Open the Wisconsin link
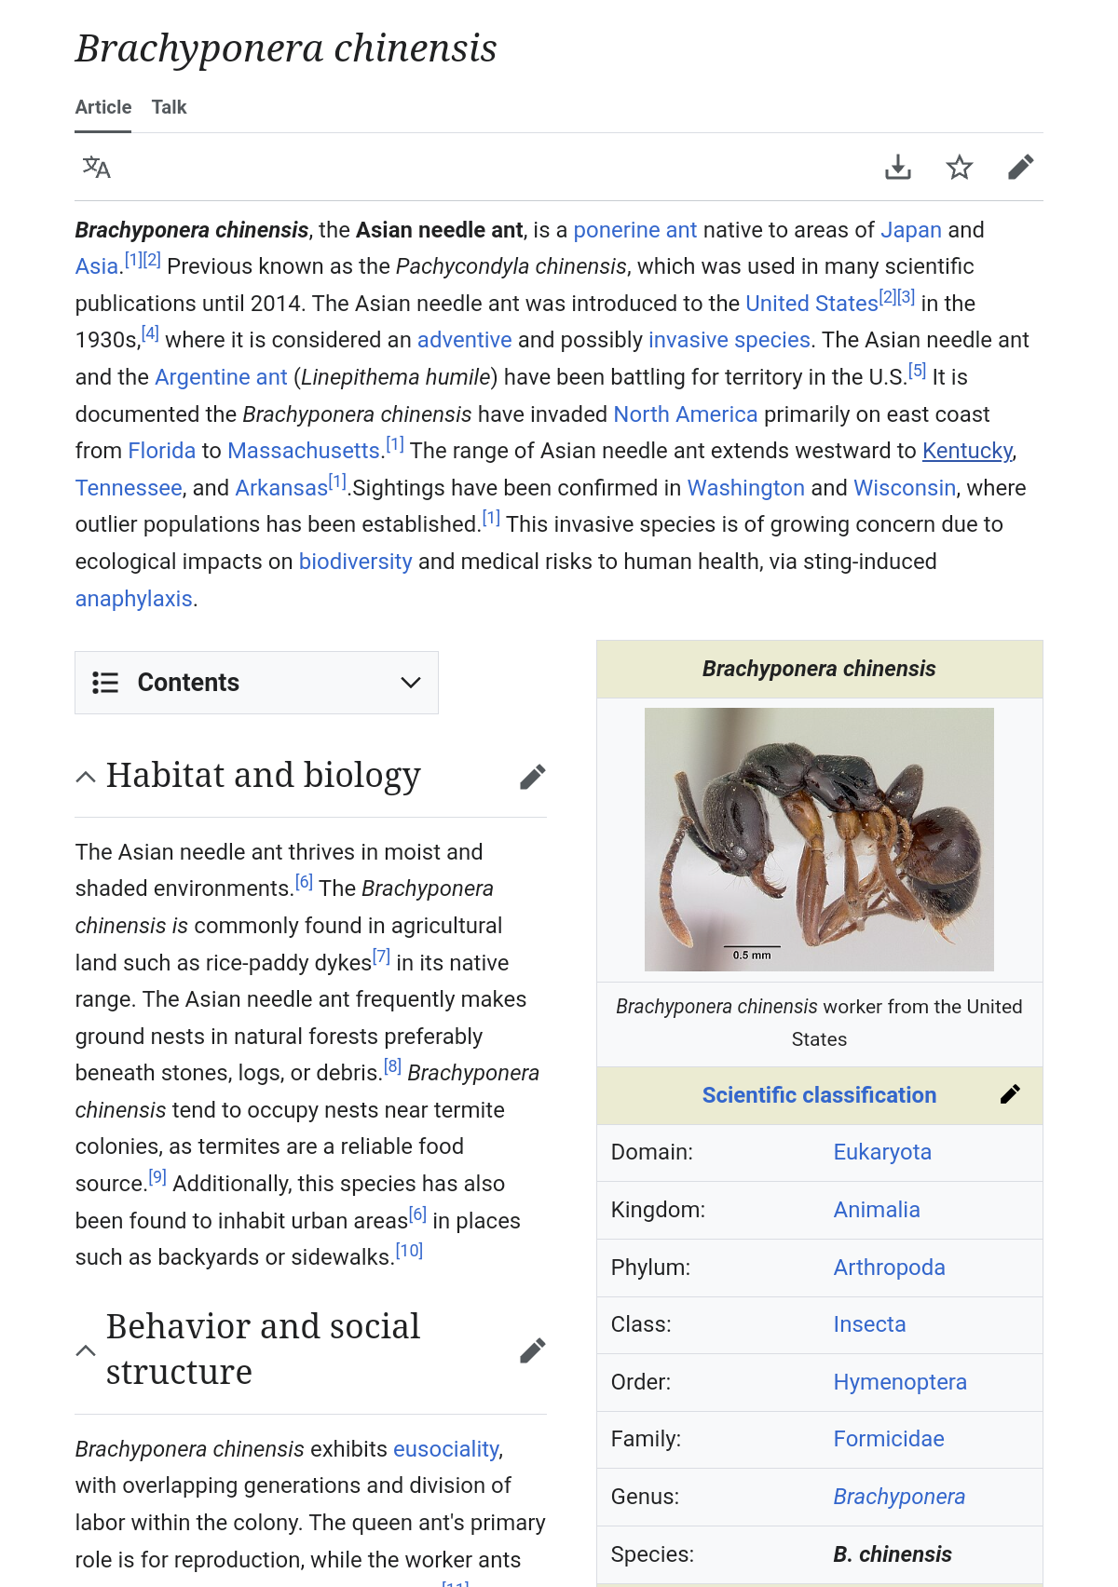Image resolution: width=1118 pixels, height=1587 pixels. [905, 488]
